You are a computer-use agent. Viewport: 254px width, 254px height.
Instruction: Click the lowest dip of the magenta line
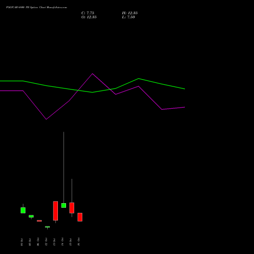(46, 119)
